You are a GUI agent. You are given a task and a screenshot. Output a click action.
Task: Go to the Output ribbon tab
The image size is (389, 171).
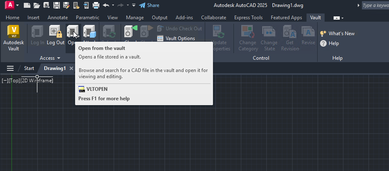click(x=160, y=18)
